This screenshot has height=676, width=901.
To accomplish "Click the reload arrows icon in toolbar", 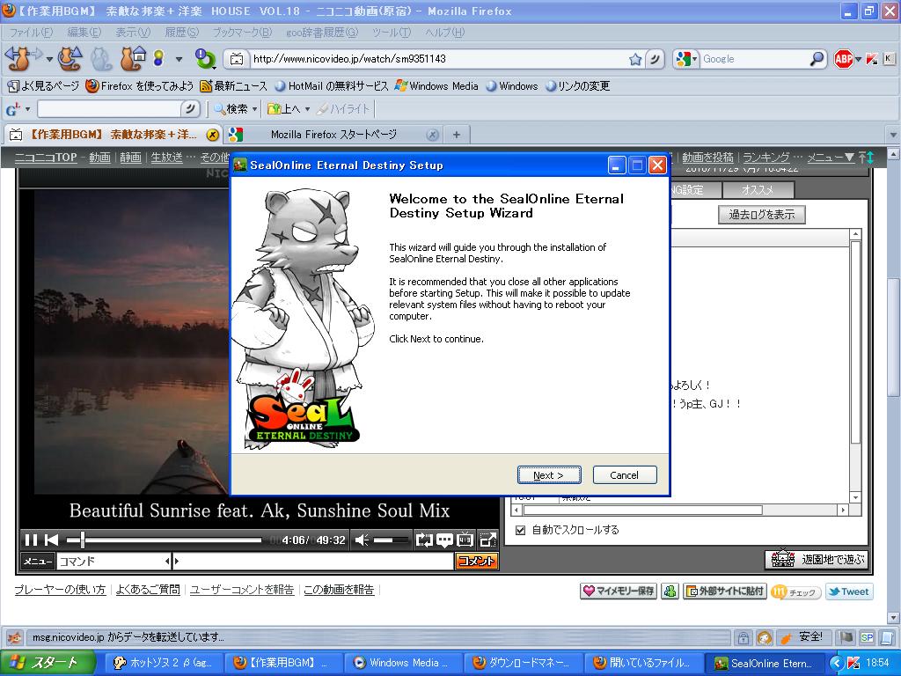I will click(205, 59).
